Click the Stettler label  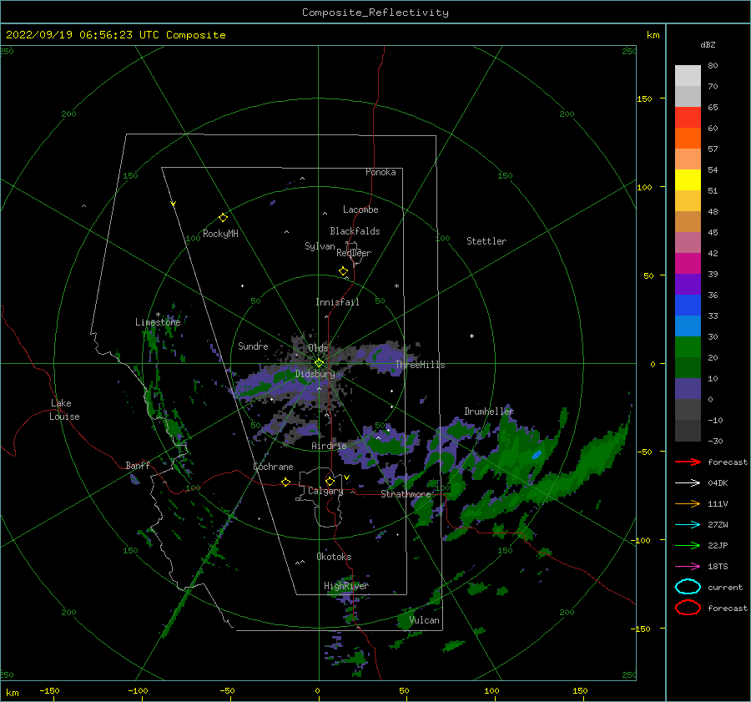[486, 241]
